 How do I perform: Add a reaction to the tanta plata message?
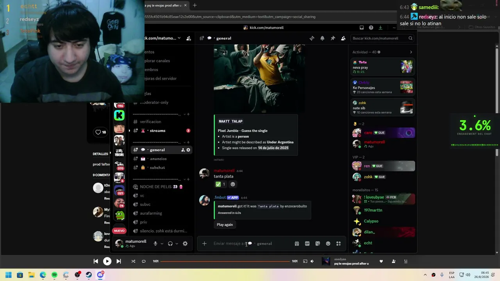pyautogui.click(x=233, y=184)
